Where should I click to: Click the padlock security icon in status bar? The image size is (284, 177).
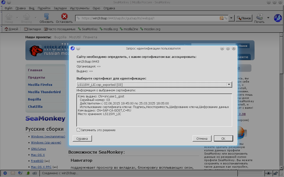point(276,173)
